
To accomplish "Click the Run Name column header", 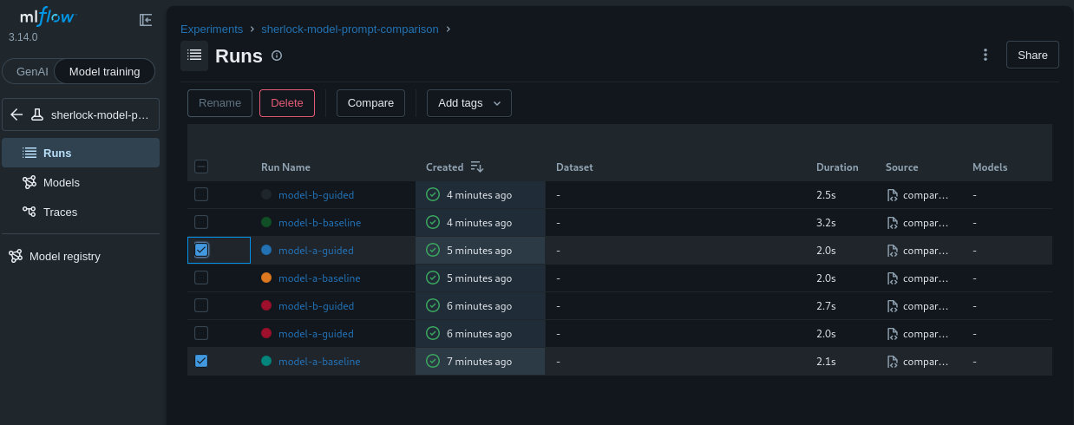I will (285, 167).
